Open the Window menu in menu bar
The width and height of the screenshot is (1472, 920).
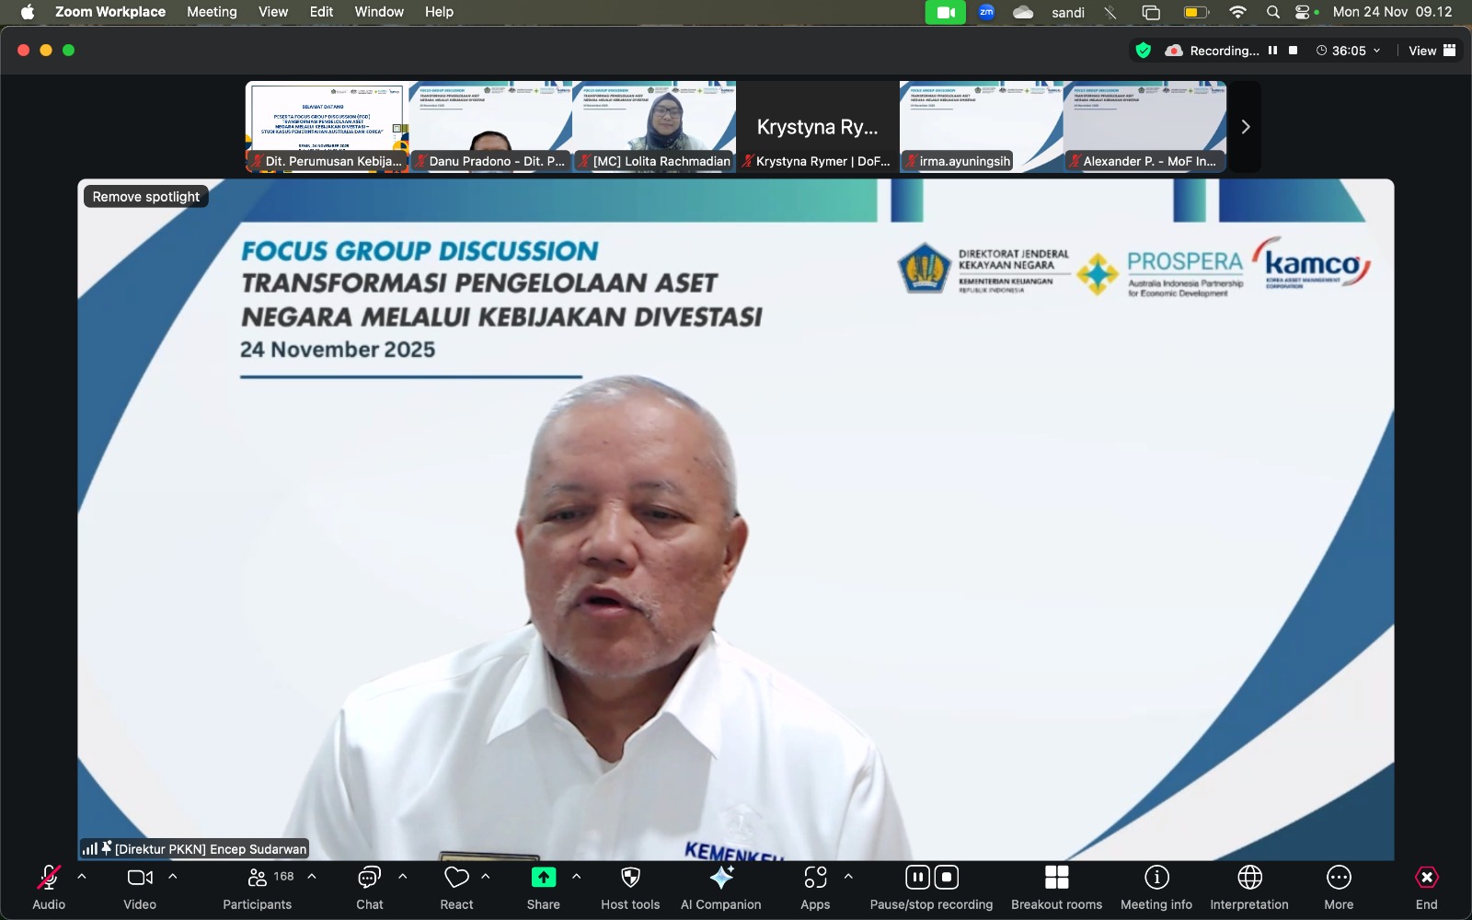[379, 12]
